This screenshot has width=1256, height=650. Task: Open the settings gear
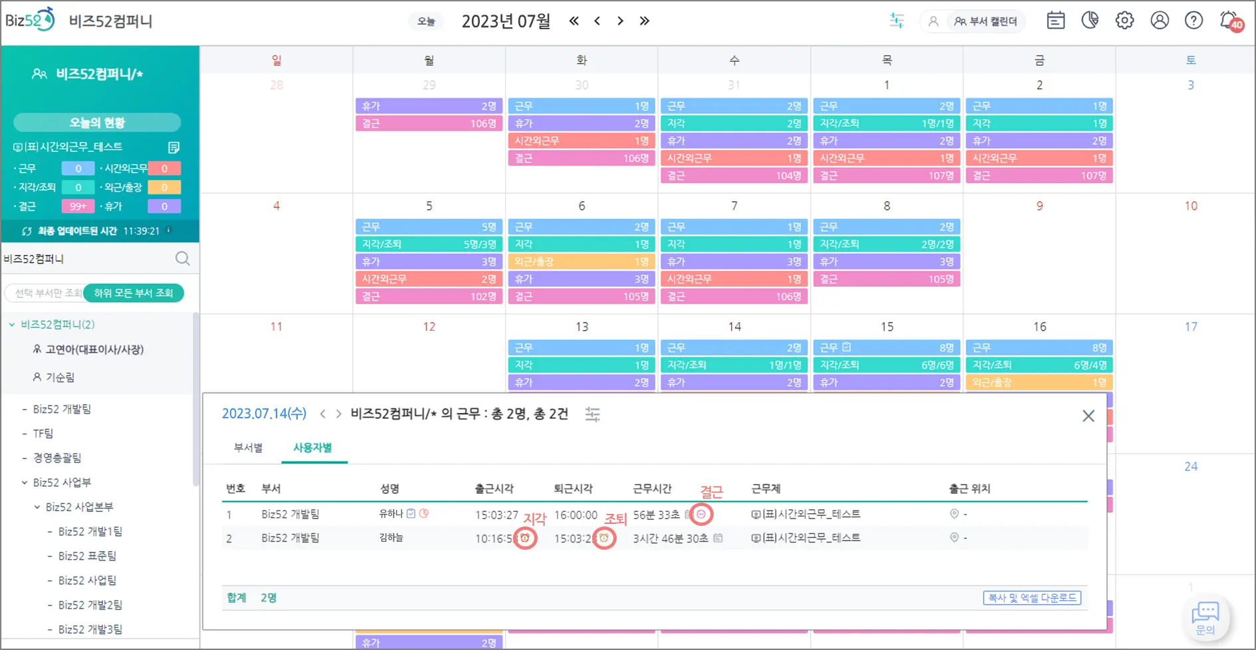1124,21
